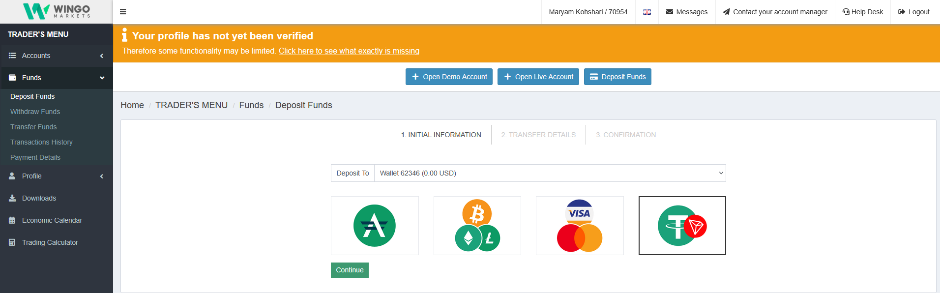The image size is (940, 293).
Task: Click the TRADER'S MENU breadcrumb
Action: (191, 105)
